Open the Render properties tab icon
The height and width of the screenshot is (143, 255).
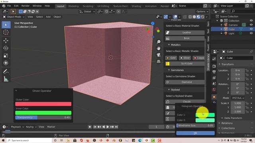(x=214, y=66)
